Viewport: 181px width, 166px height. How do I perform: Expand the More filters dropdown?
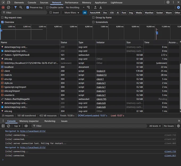tap(72, 13)
